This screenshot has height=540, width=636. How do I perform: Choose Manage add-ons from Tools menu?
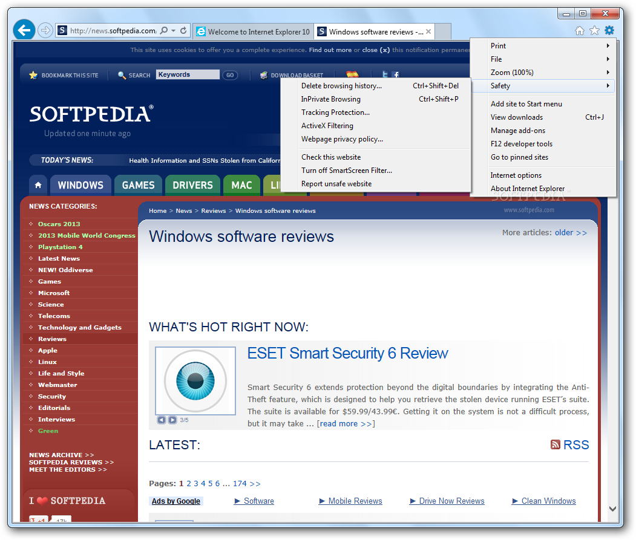click(x=543, y=131)
